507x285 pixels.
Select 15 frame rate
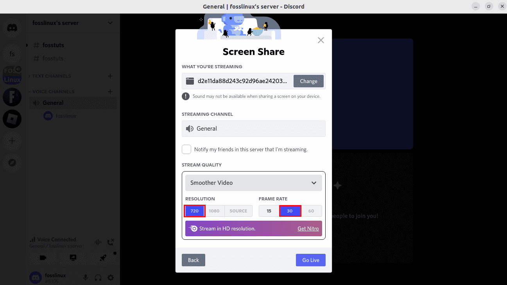(x=269, y=211)
